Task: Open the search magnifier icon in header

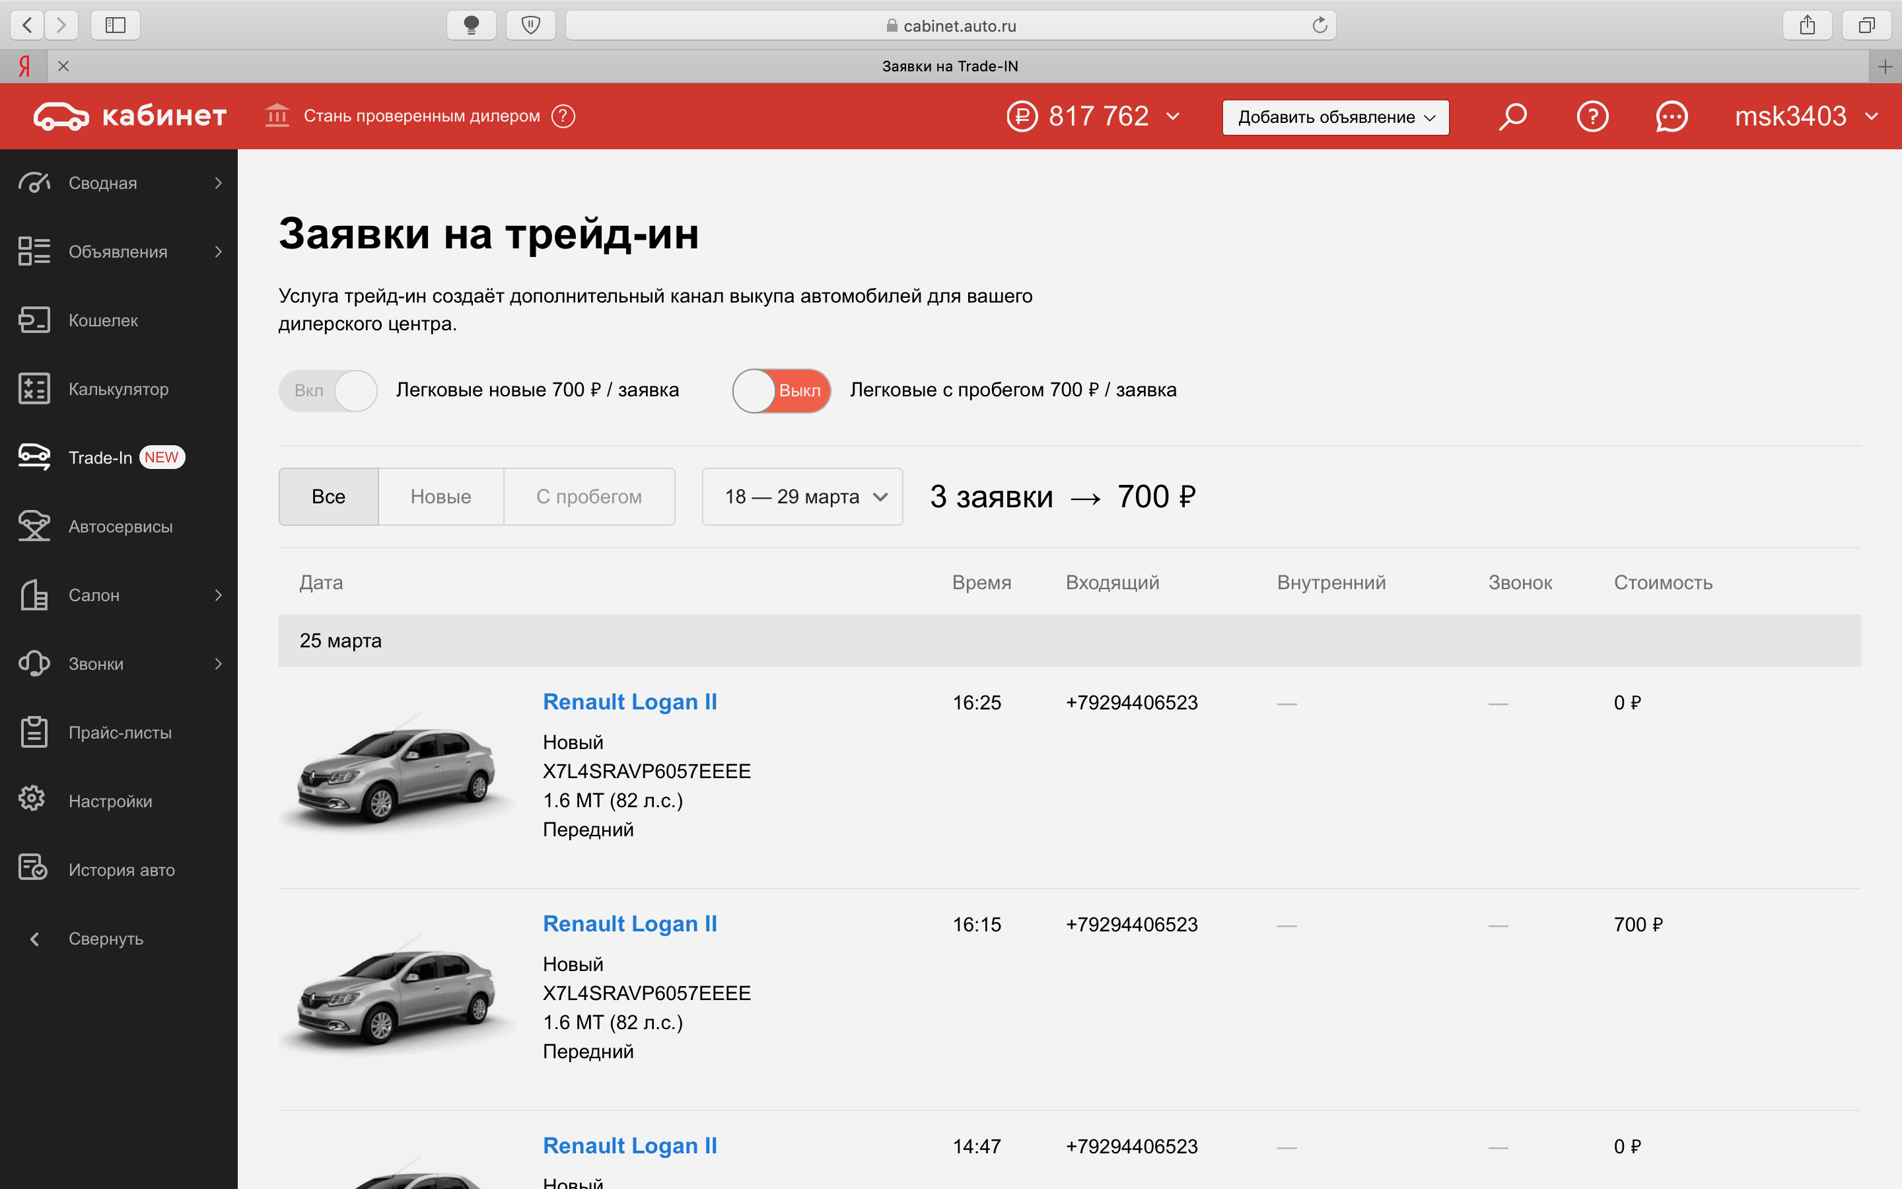Action: [1512, 116]
